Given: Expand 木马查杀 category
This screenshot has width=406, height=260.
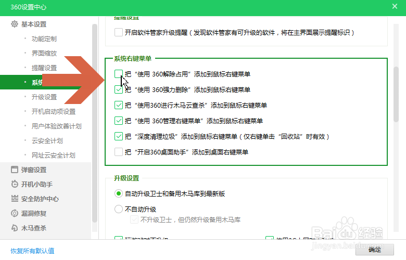Looking at the screenshot, I should click(34, 228).
